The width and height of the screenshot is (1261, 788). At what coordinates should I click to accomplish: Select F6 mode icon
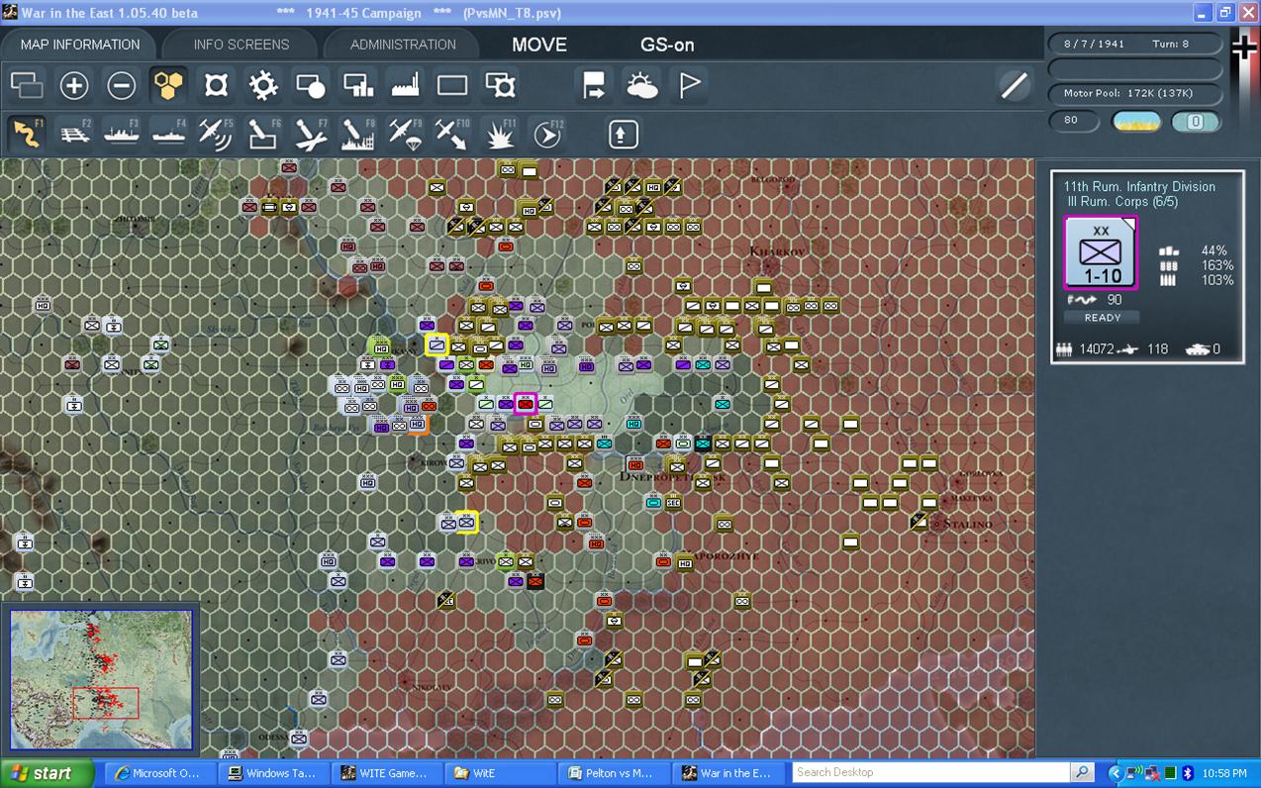pos(264,134)
